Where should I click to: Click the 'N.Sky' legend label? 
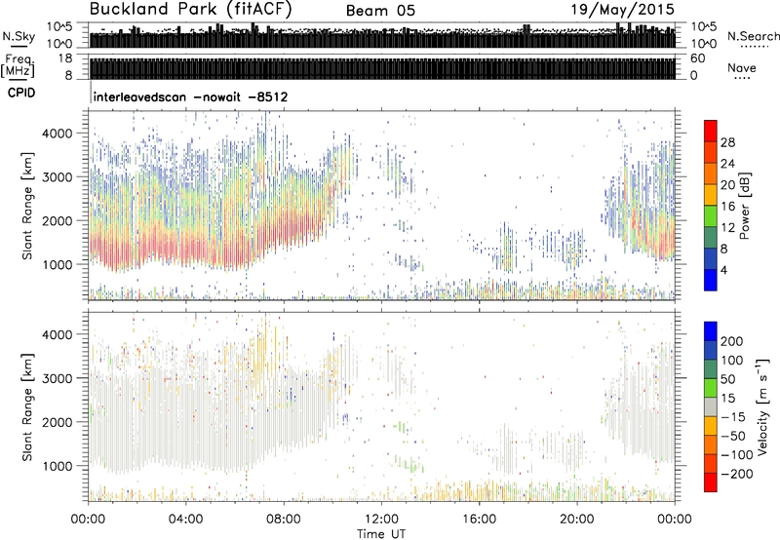click(x=19, y=36)
